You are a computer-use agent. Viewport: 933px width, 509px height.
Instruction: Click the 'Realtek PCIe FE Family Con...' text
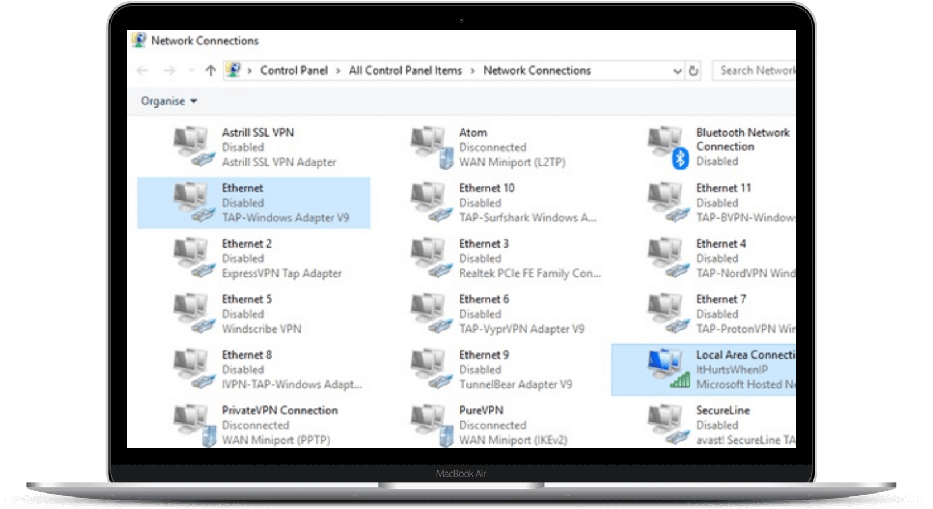click(530, 273)
